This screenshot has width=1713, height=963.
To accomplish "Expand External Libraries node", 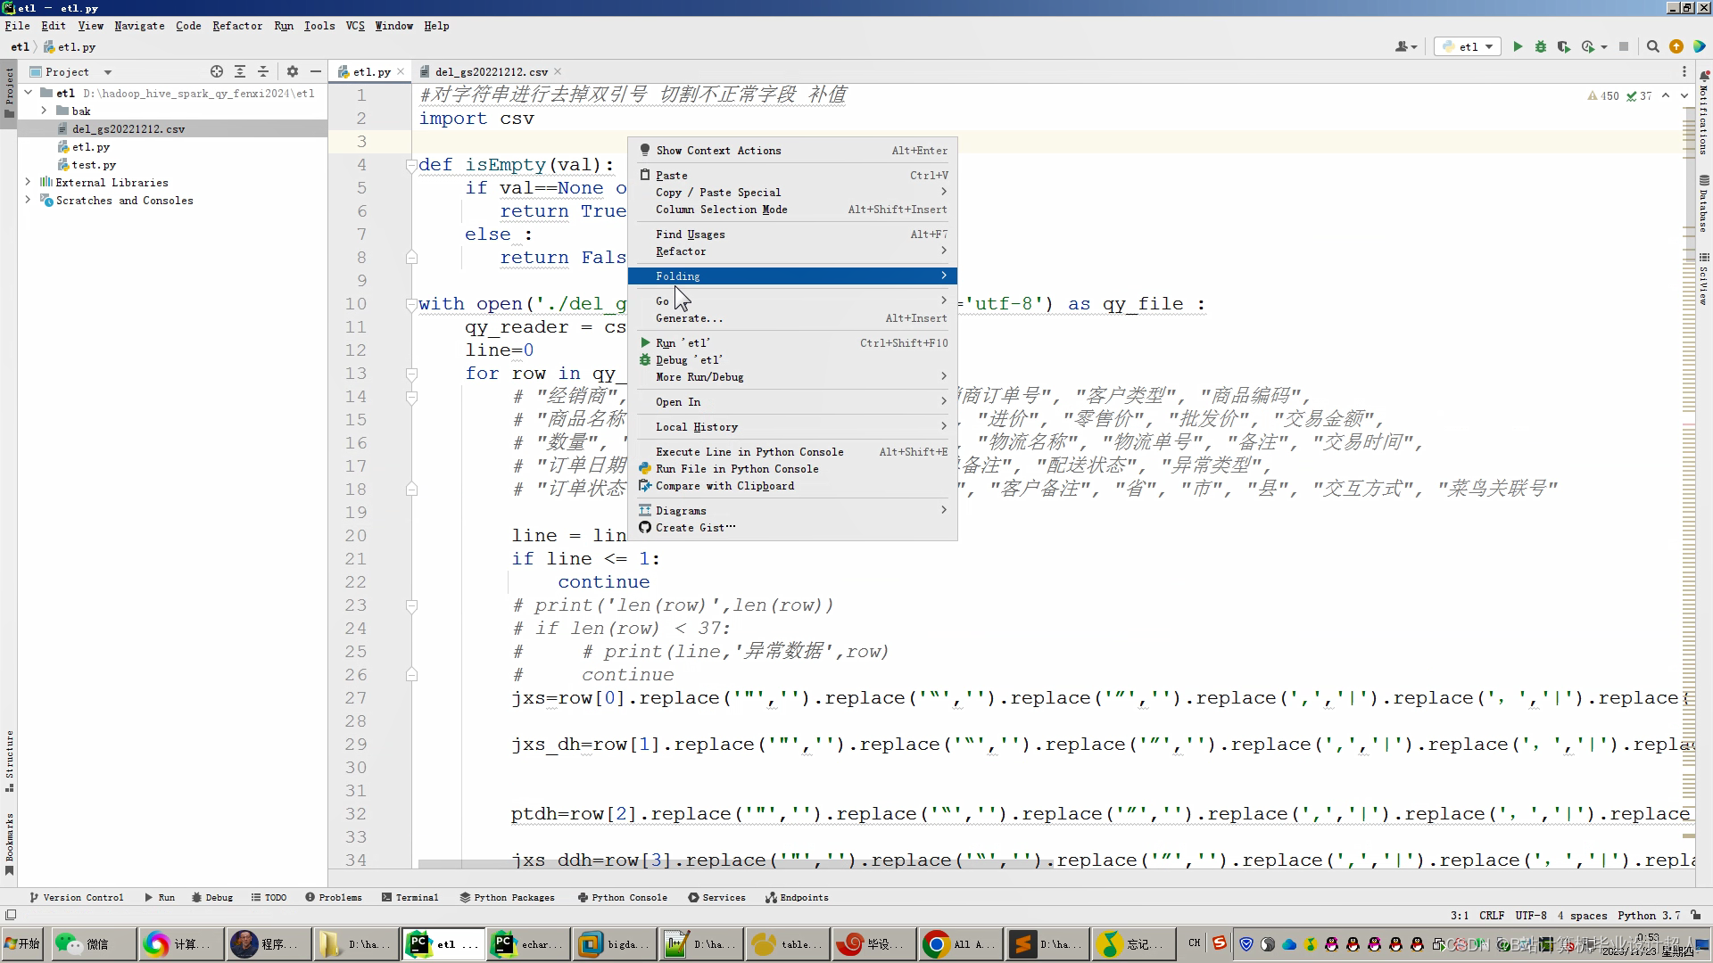I will (x=28, y=182).
